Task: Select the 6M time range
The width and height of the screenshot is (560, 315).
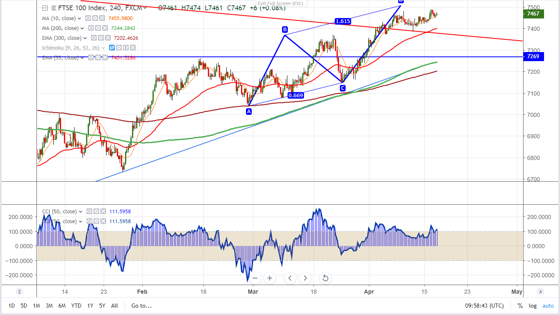Action: (x=62, y=306)
